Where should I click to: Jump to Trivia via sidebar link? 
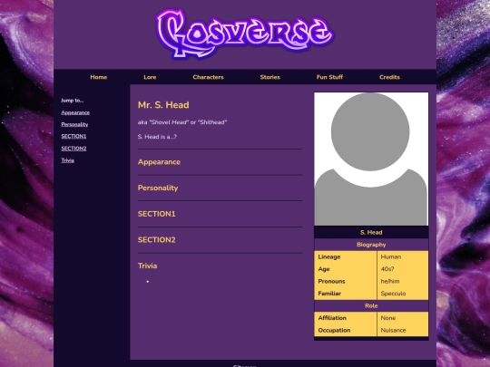pos(67,160)
